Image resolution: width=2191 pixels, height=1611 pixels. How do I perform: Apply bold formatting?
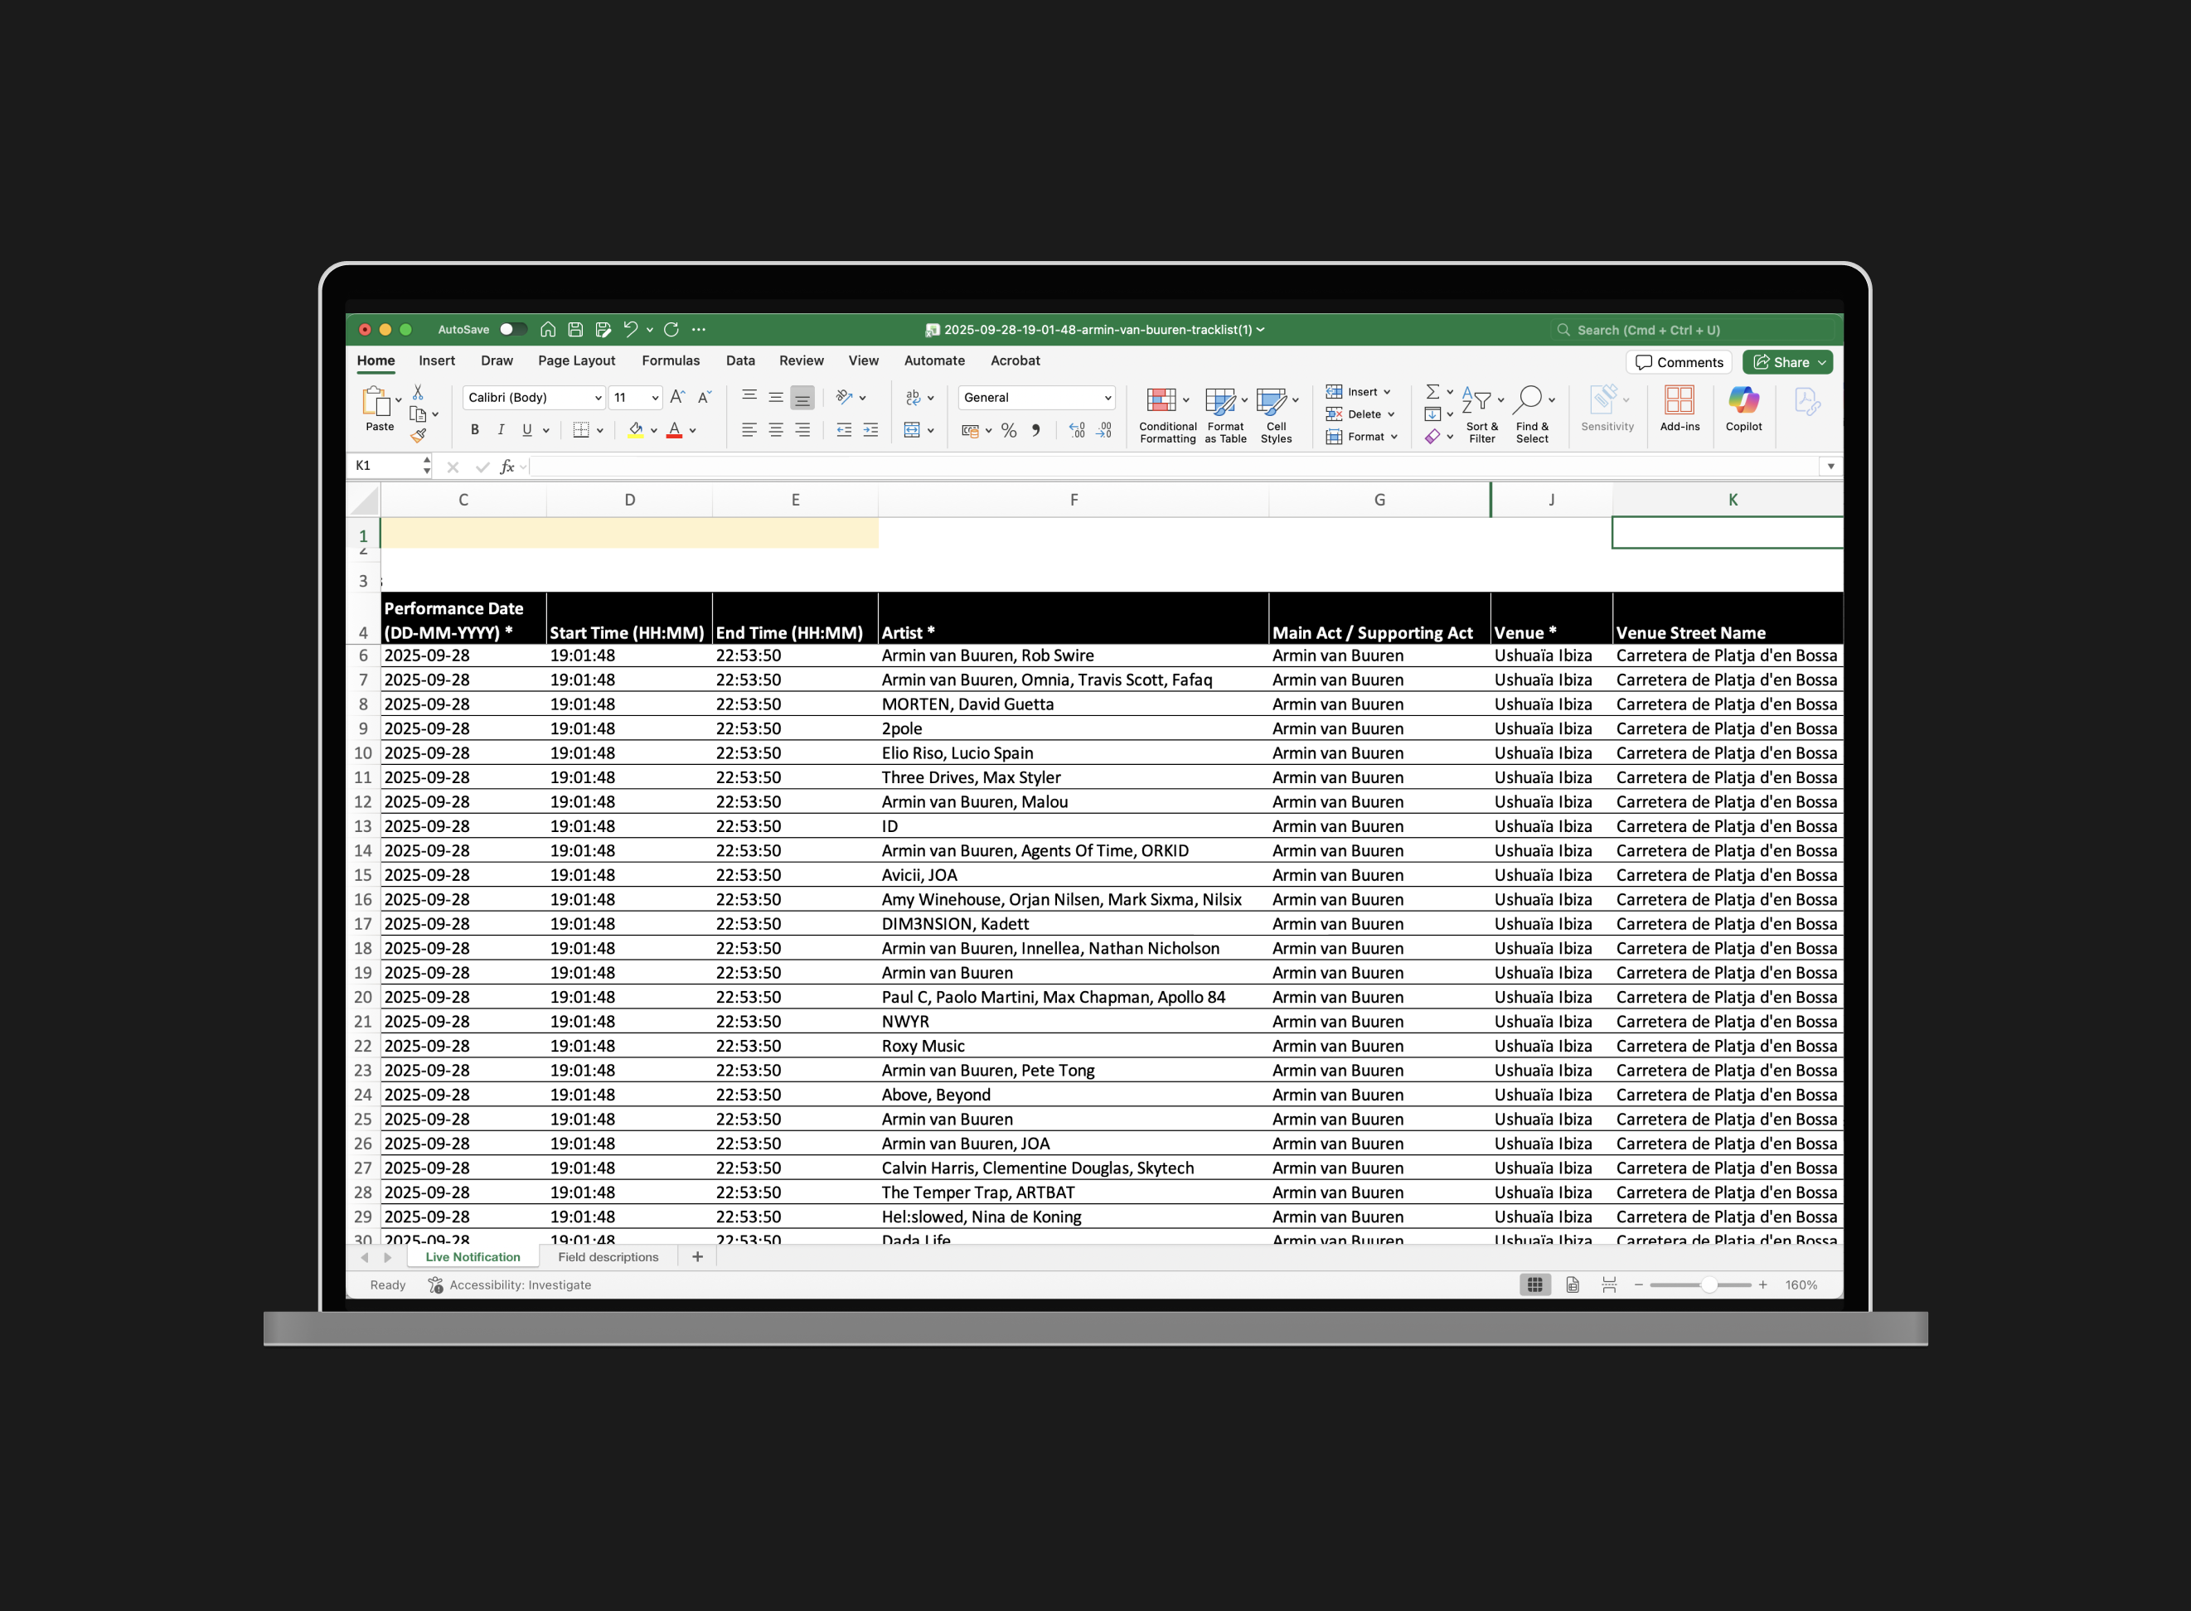point(474,429)
